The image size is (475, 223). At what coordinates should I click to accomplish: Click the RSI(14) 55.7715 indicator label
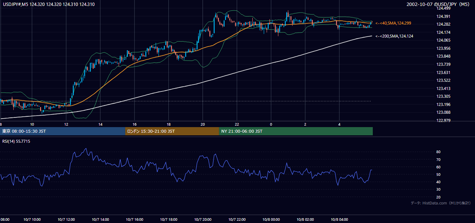click(16, 141)
